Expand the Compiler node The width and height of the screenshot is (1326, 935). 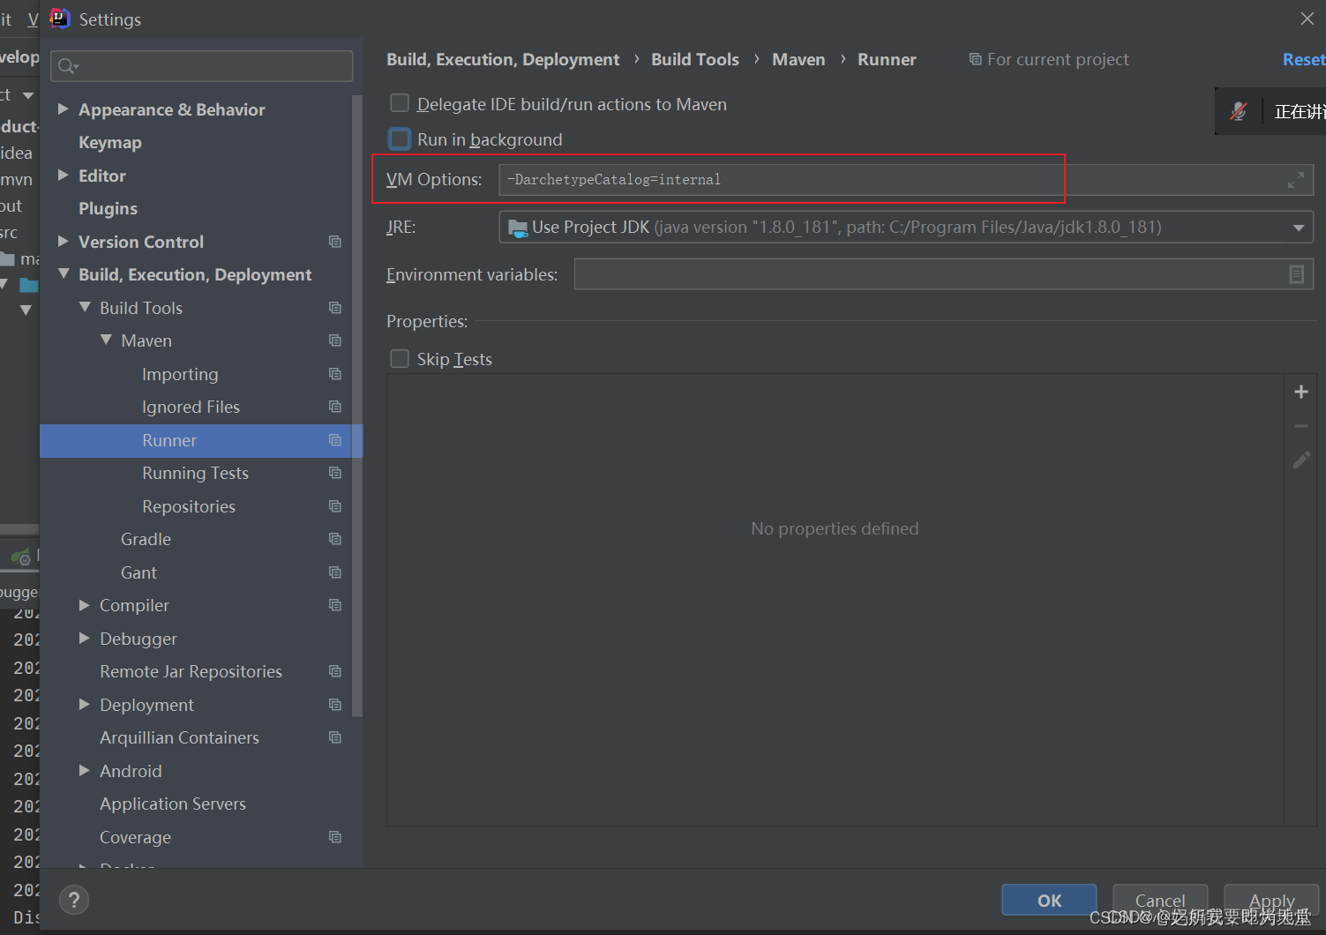tap(85, 605)
